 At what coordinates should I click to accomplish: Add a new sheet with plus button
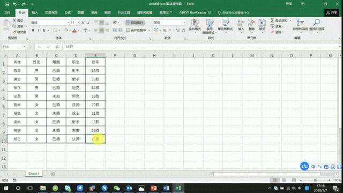[x=53, y=174]
